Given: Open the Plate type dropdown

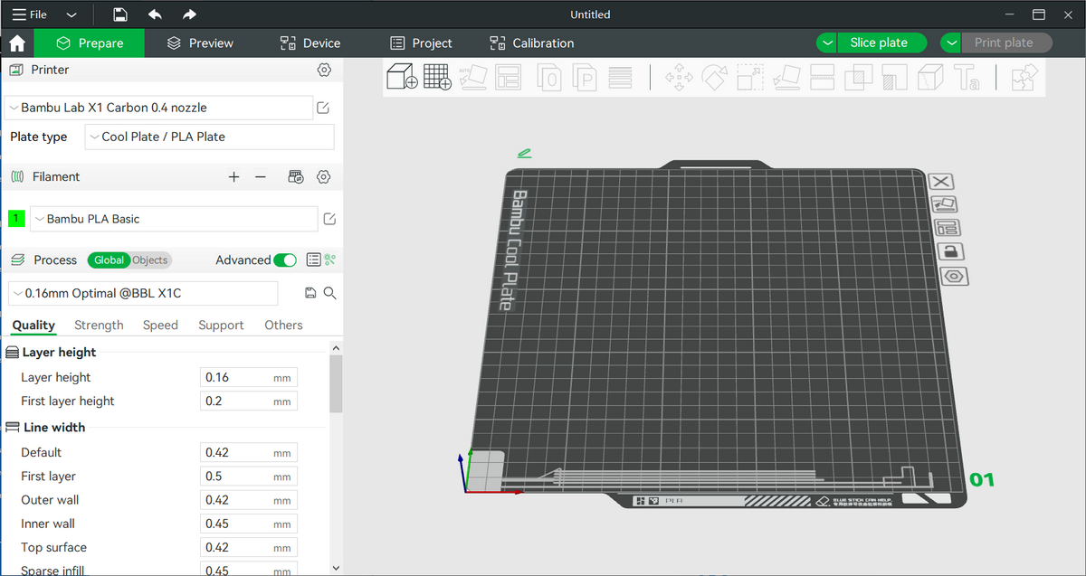Looking at the screenshot, I should point(209,137).
